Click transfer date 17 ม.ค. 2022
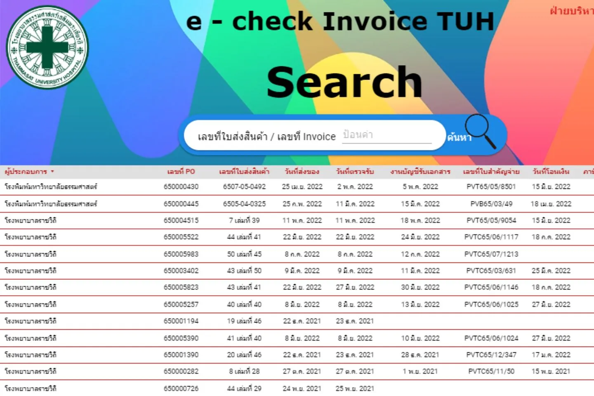Image resolution: width=594 pixels, height=396 pixels. [x=551, y=355]
